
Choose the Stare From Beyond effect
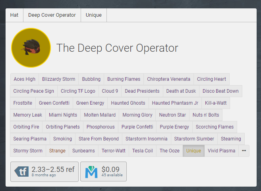point(99,139)
